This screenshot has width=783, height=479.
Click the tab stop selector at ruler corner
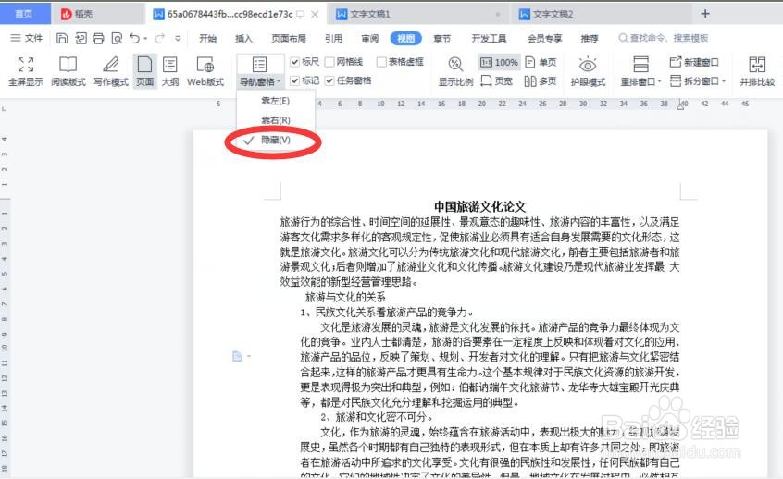pyautogui.click(x=4, y=108)
